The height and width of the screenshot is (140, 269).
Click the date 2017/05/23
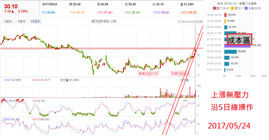point(50,4)
